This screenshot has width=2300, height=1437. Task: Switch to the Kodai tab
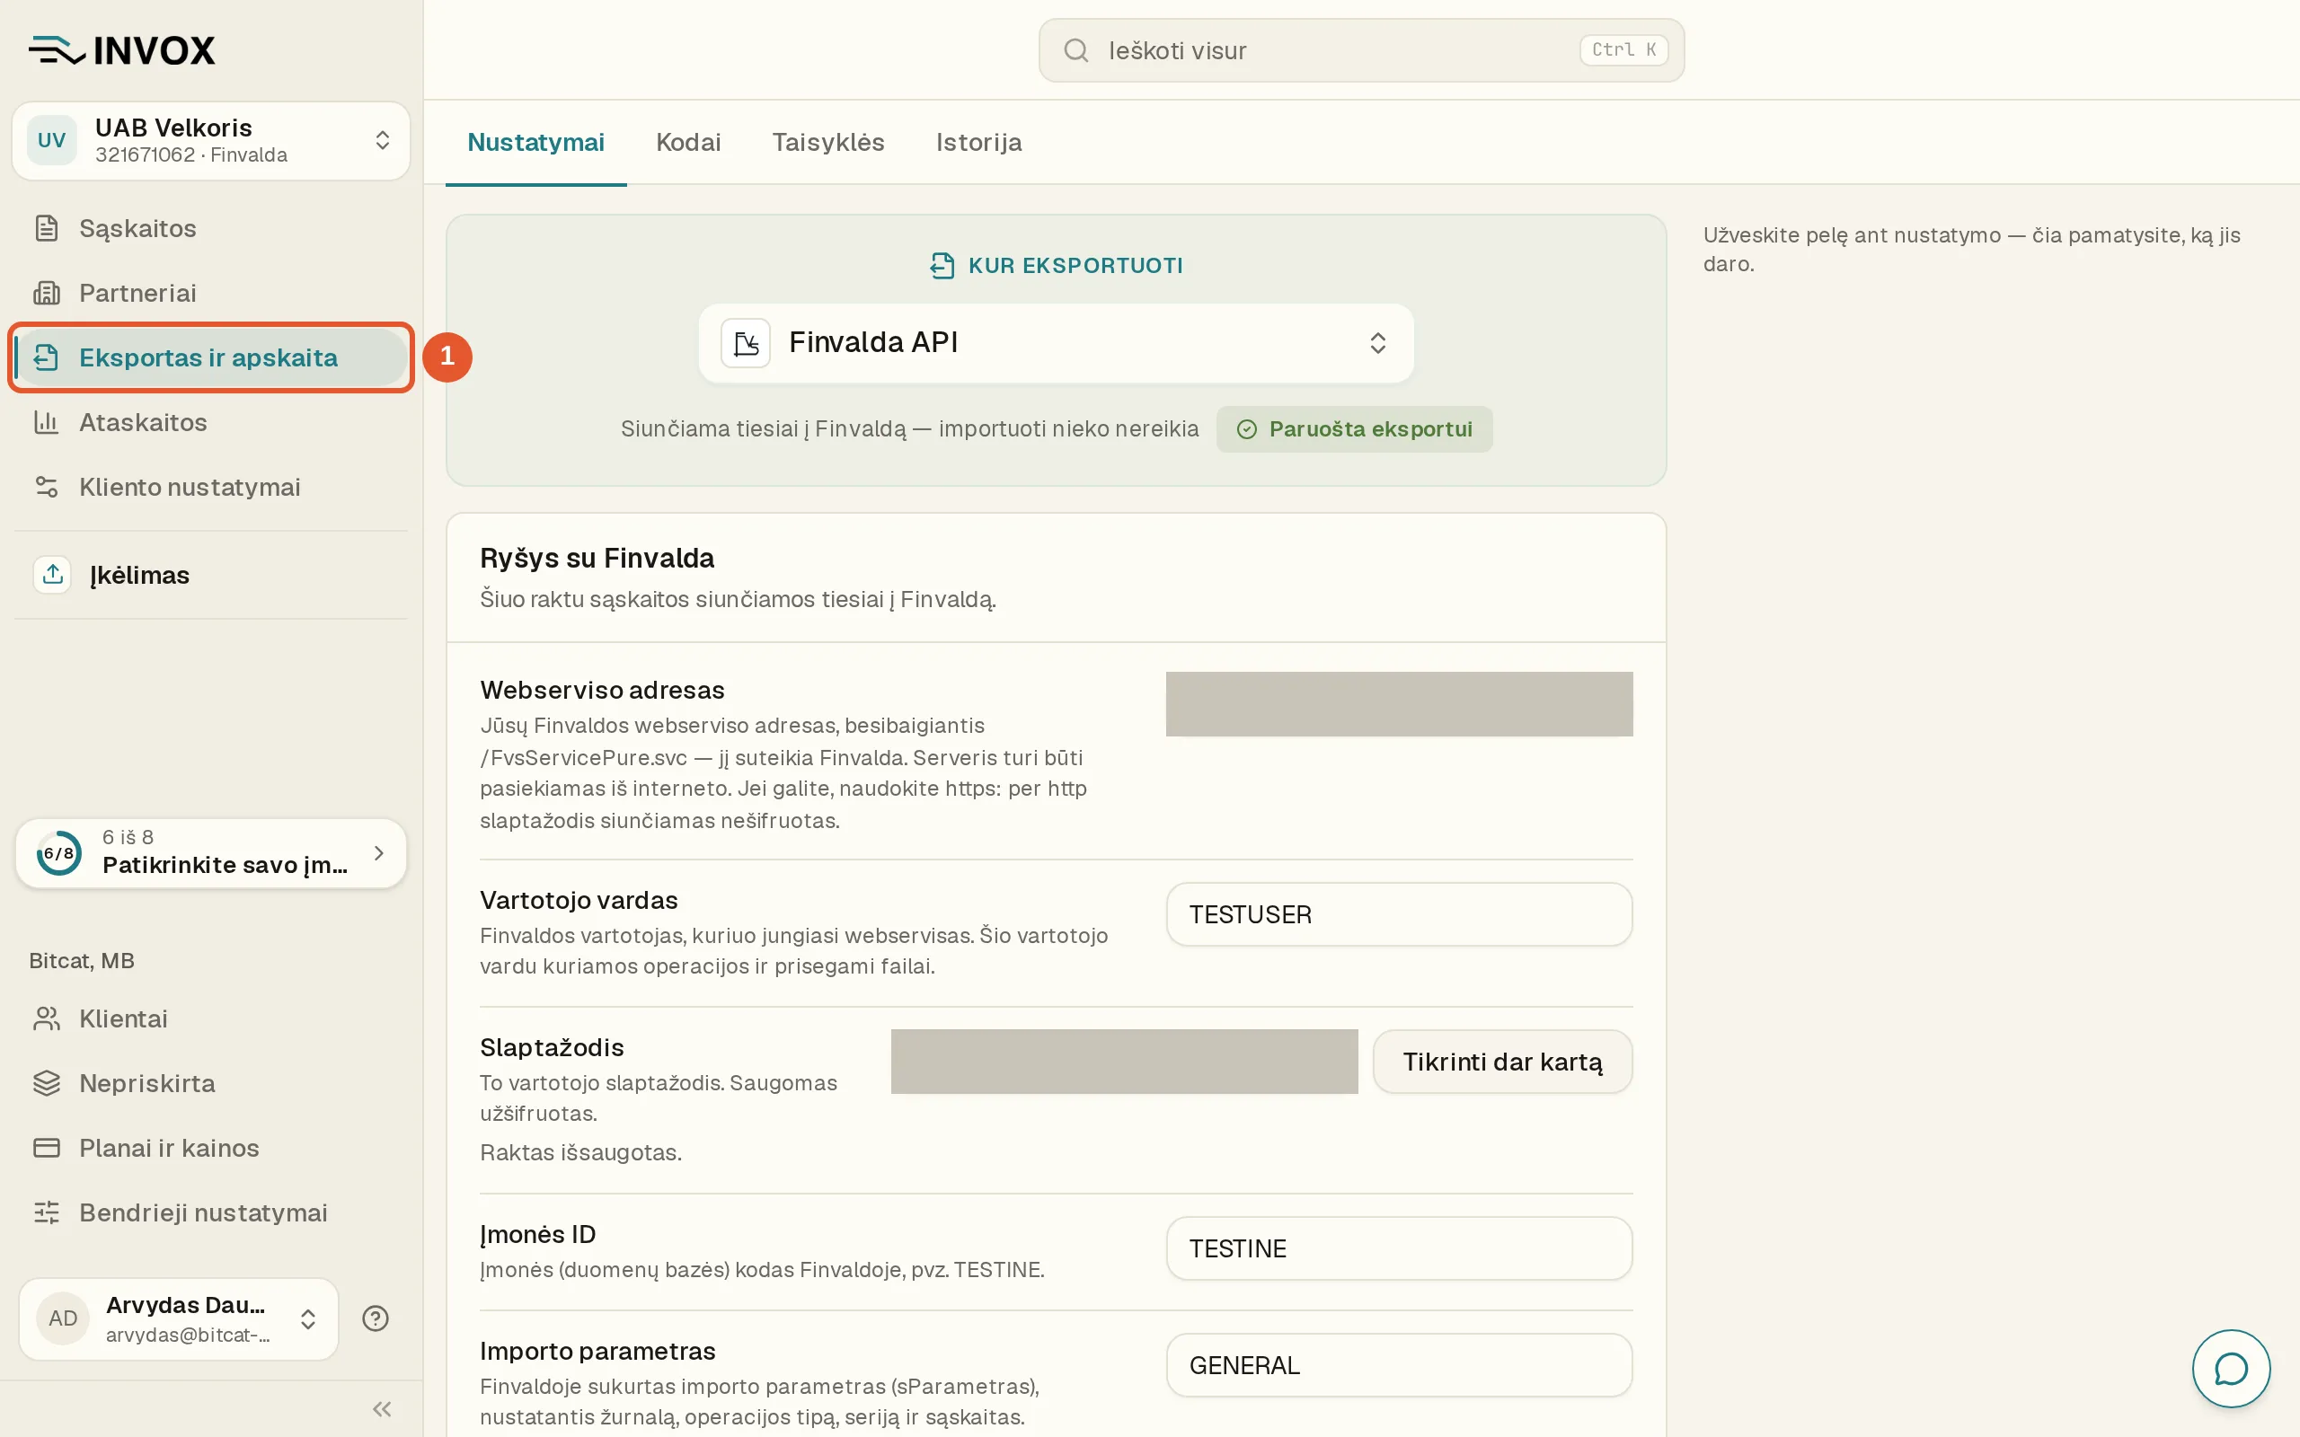point(688,142)
